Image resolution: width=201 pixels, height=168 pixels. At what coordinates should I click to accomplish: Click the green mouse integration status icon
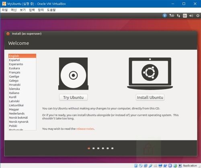coord(175,166)
